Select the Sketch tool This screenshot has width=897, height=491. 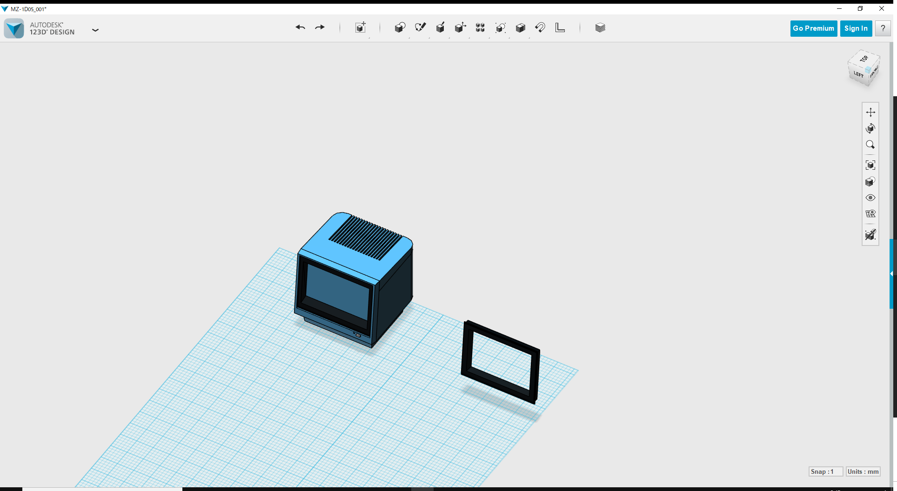[421, 27]
